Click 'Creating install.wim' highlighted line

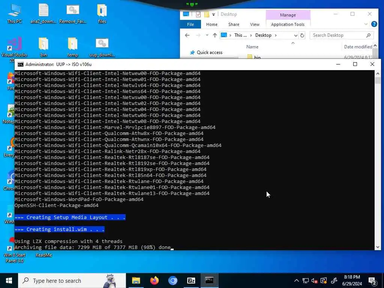[x=60, y=229]
